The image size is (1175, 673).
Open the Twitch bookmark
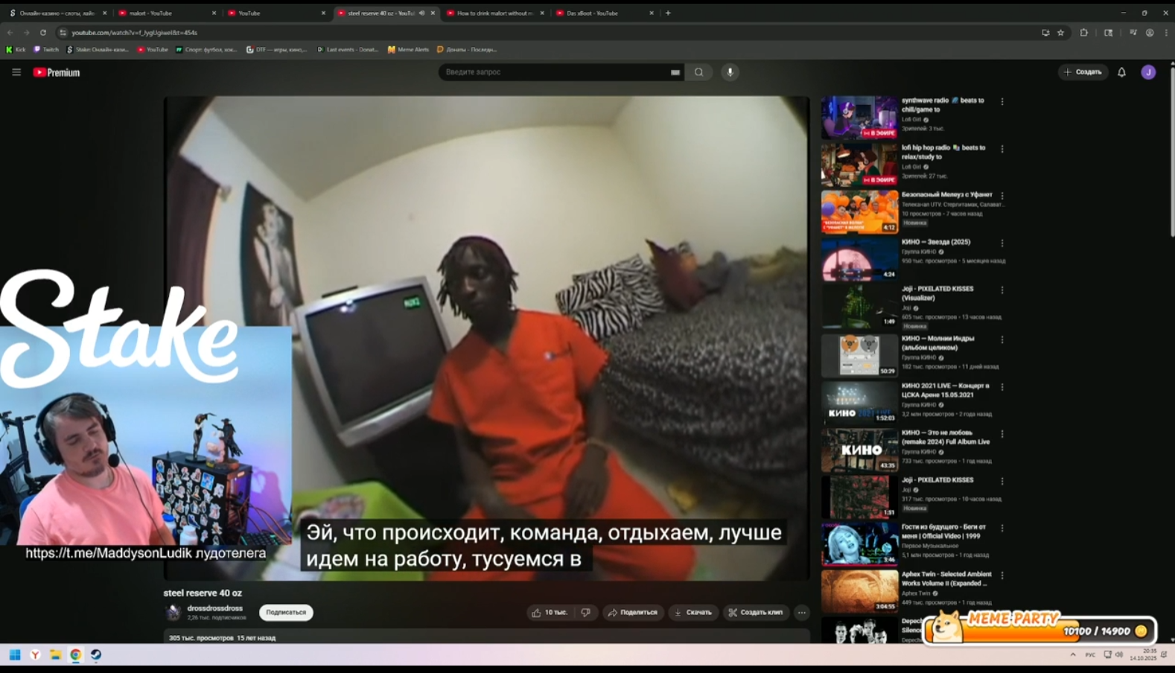pyautogui.click(x=46, y=50)
